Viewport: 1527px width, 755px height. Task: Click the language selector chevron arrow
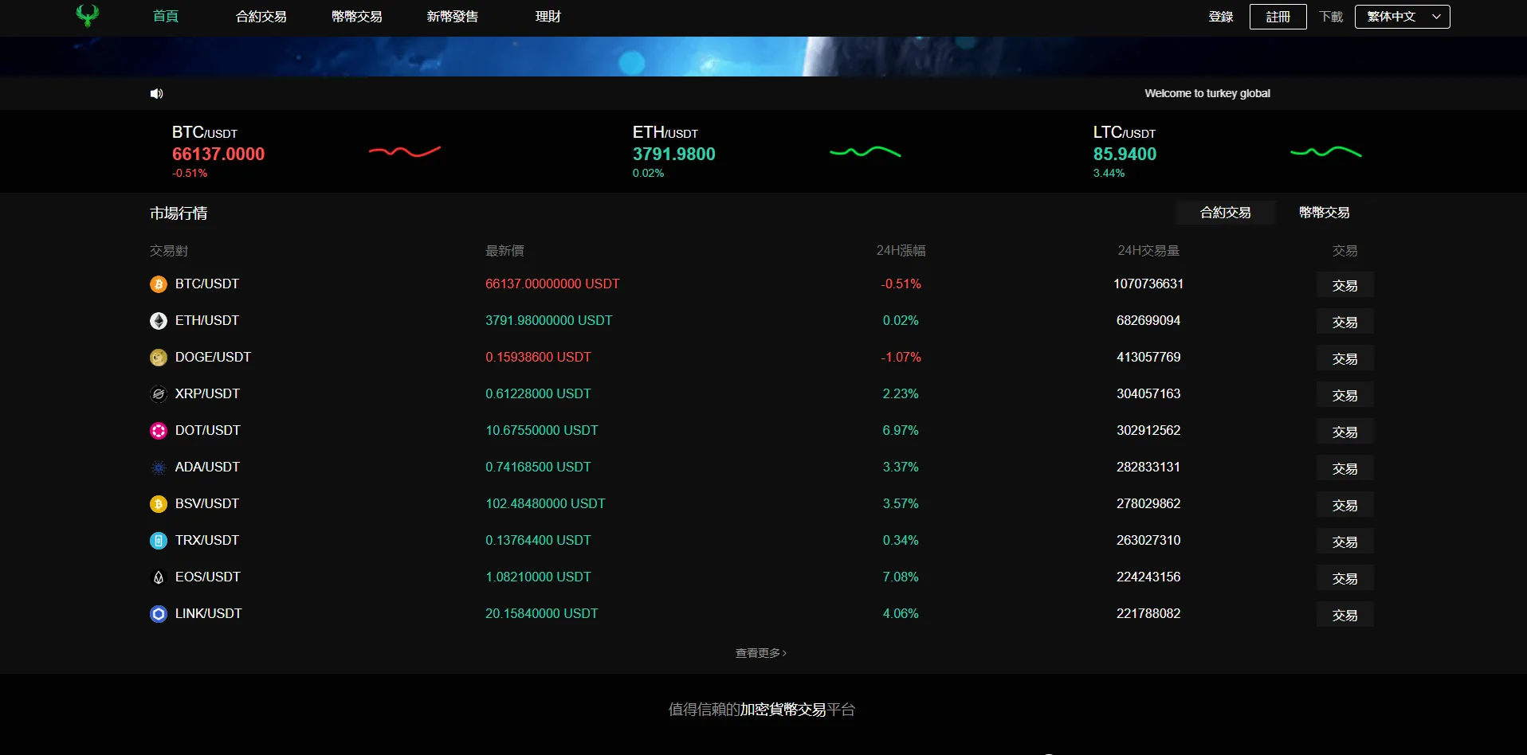point(1435,16)
